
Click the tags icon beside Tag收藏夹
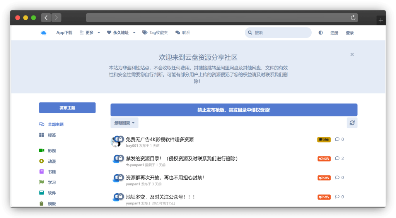coord(145,33)
